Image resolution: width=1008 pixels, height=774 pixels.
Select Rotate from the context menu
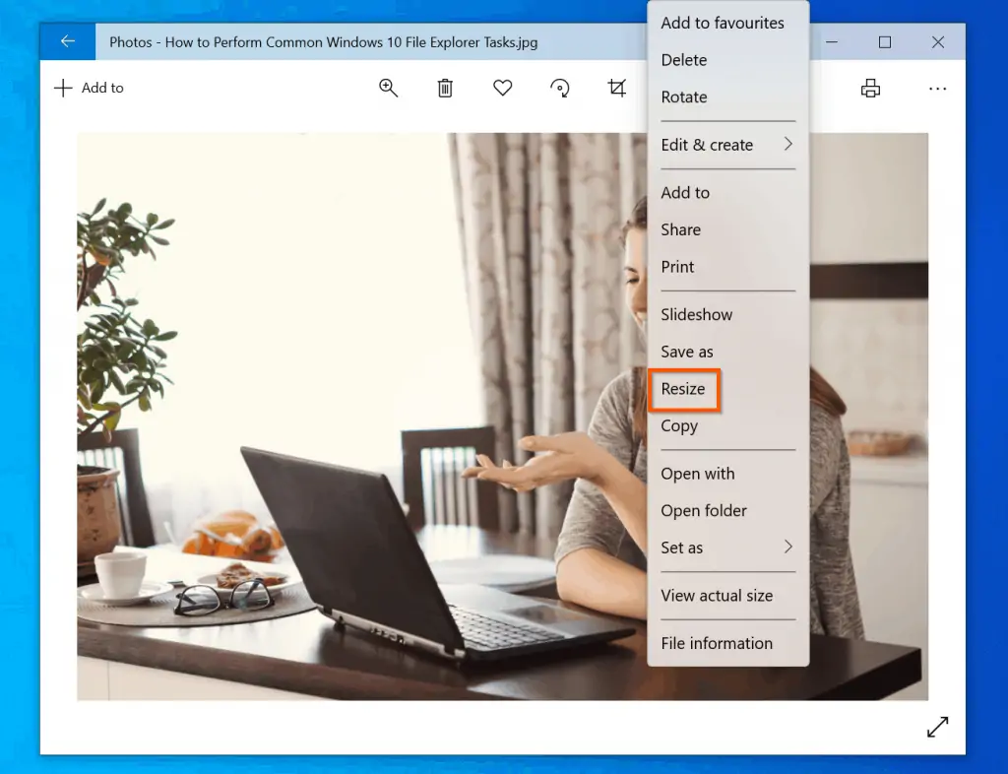(727, 97)
